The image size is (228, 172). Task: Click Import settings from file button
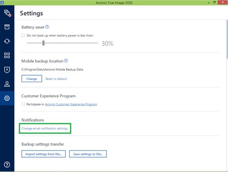click(x=43, y=154)
